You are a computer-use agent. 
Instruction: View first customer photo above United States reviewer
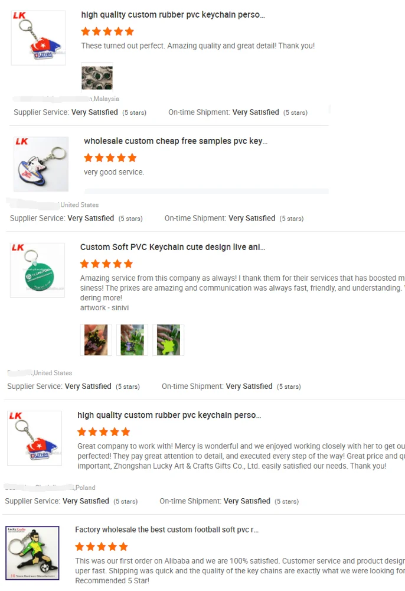(x=96, y=340)
